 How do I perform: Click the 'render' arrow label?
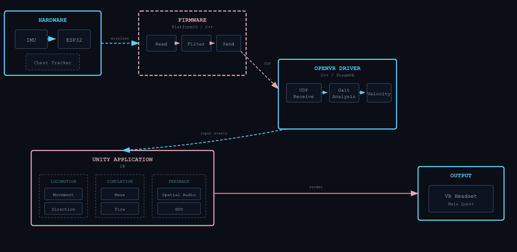pyautogui.click(x=316, y=187)
